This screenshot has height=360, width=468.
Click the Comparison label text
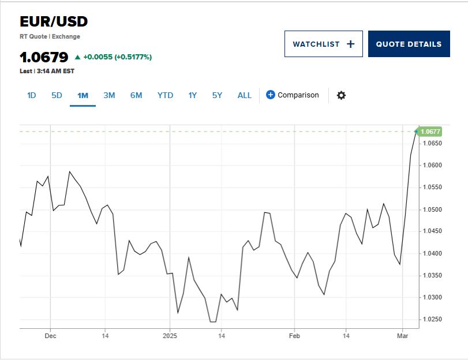(298, 95)
